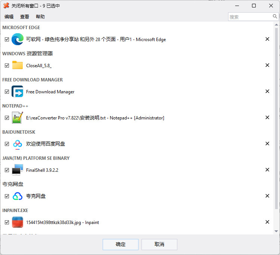The image size is (280, 255).
Task: Close the 夸克网盘 window row
Action: [267, 196]
